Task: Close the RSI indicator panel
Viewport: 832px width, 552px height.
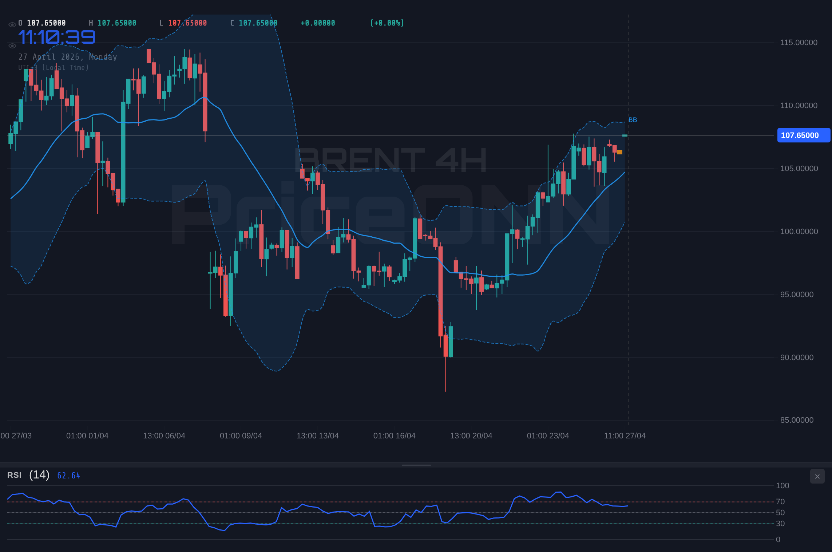Action: pos(817,476)
